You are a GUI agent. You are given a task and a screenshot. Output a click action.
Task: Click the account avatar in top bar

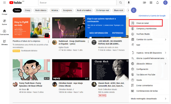pyautogui.click(x=165, y=2)
